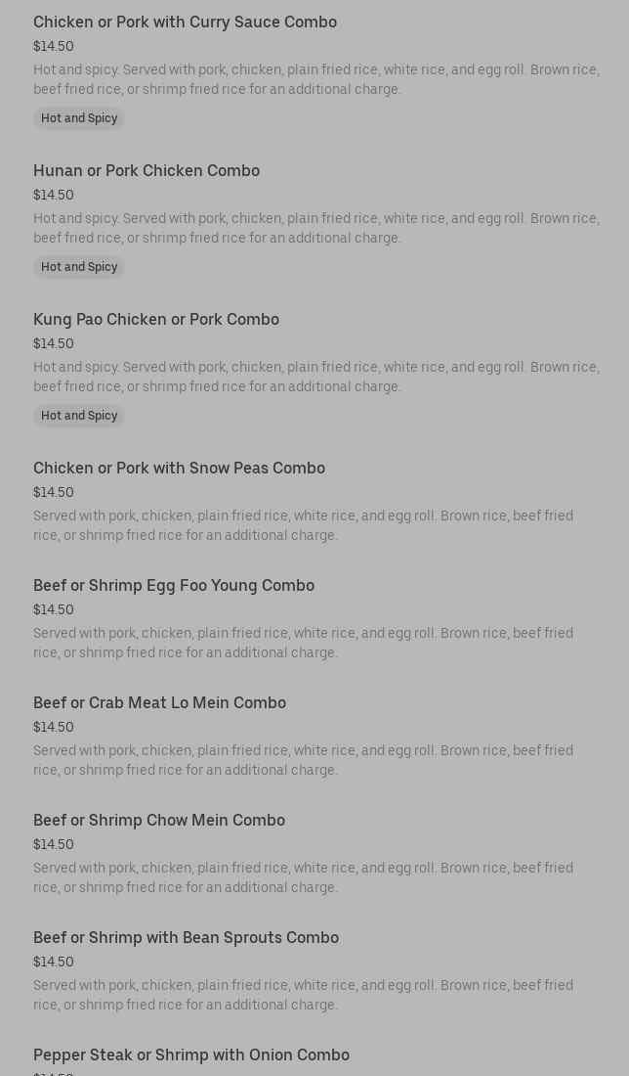Image resolution: width=629 pixels, height=1076 pixels.
Task: Click the Chow Mein Combo price
Action: pos(54,845)
